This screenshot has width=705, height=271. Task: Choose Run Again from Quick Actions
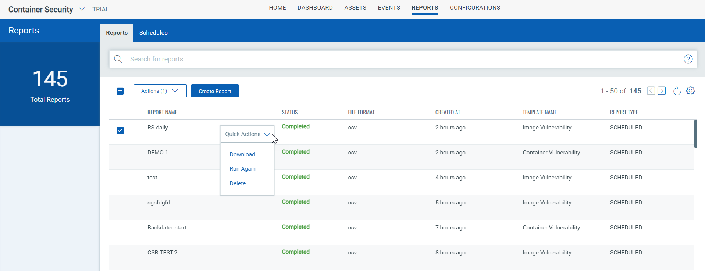coord(243,169)
